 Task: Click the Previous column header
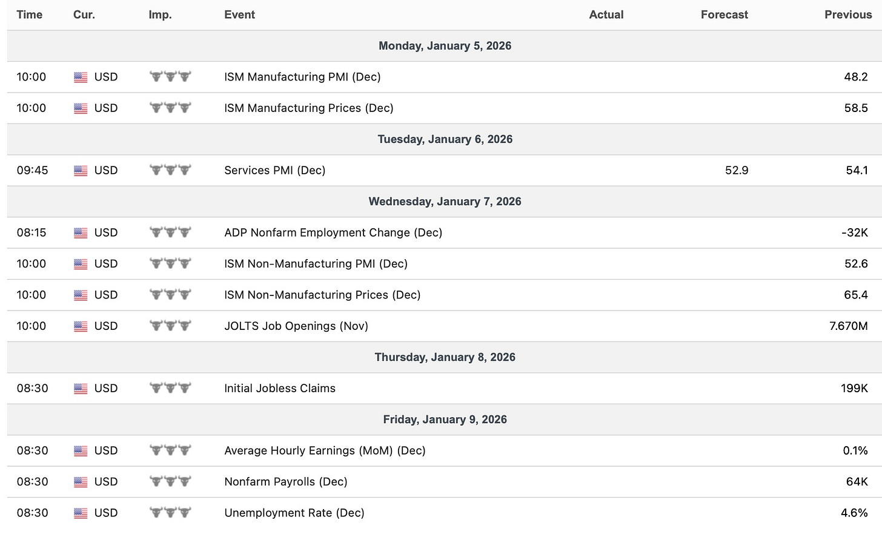click(x=848, y=15)
